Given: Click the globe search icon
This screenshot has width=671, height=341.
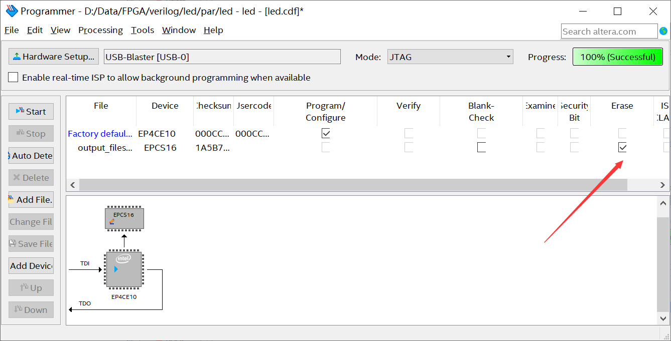Looking at the screenshot, I should (x=663, y=31).
